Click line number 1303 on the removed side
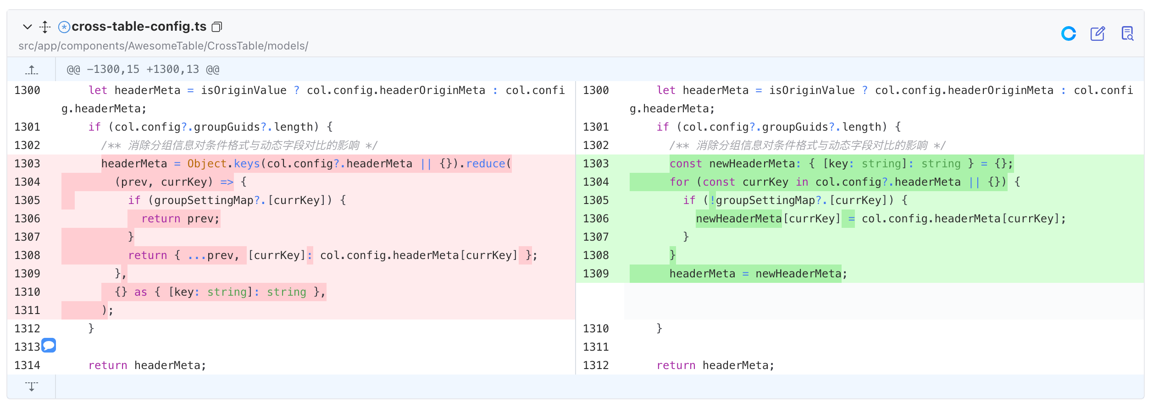 pos(28,164)
